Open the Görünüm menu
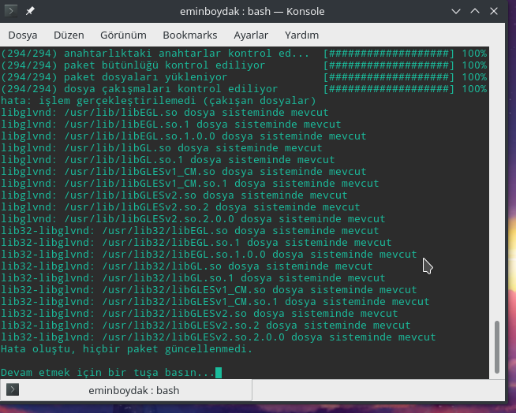The width and height of the screenshot is (516, 413). point(123,35)
